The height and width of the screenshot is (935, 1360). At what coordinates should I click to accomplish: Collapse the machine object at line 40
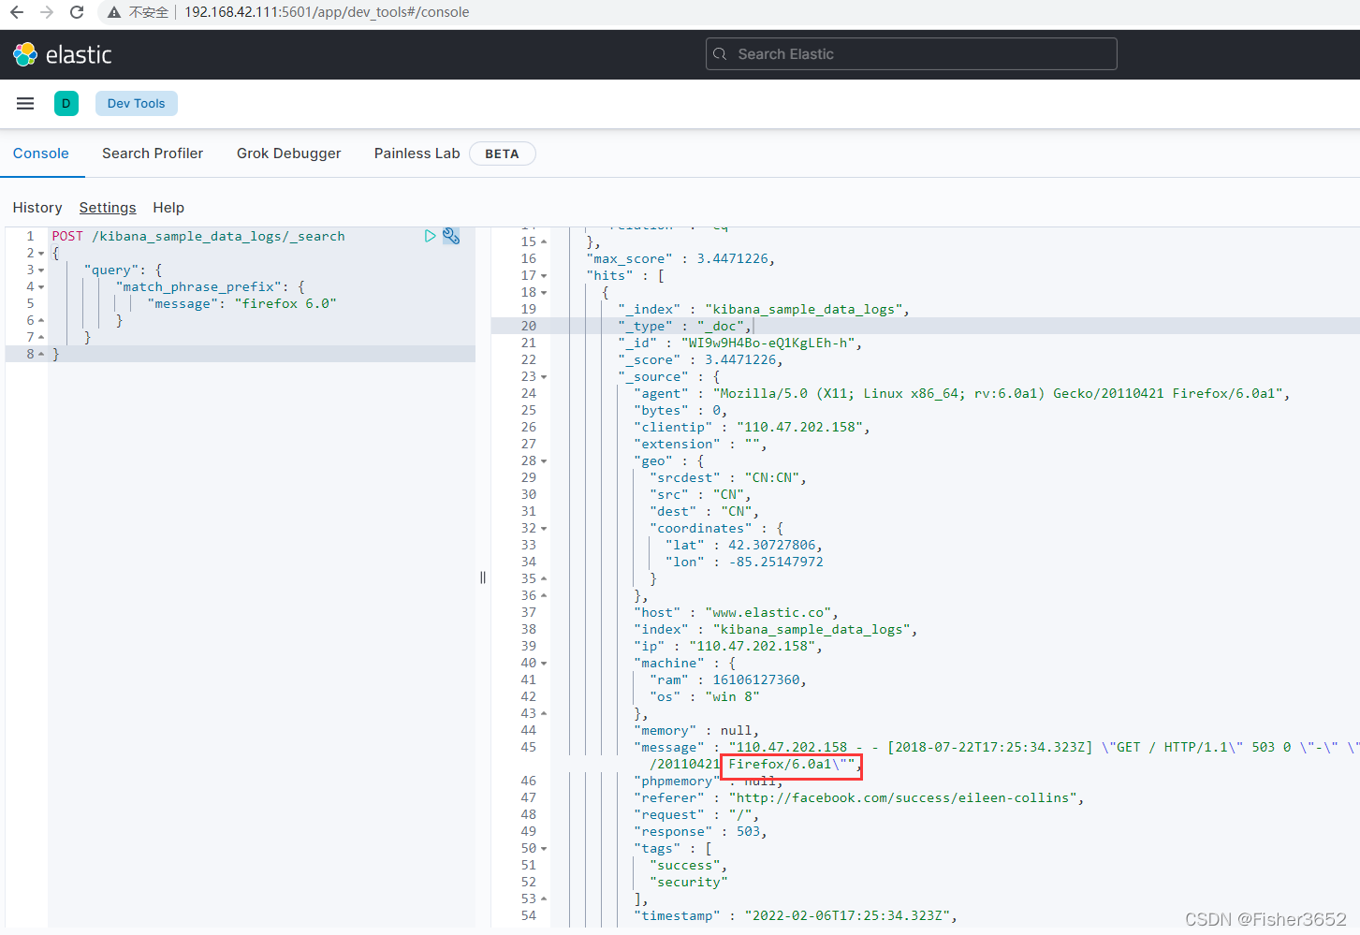(x=544, y=664)
